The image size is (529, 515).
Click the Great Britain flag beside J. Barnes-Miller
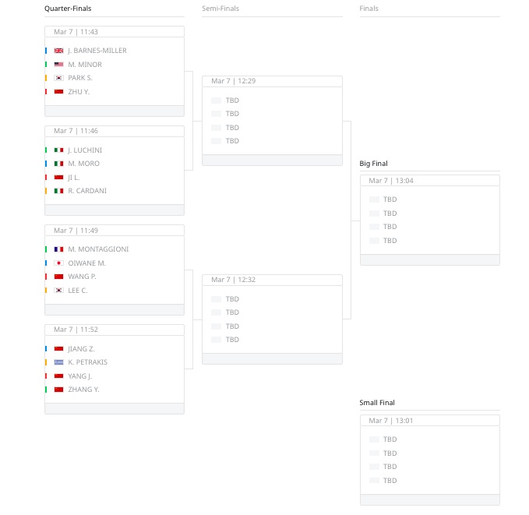[58, 51]
